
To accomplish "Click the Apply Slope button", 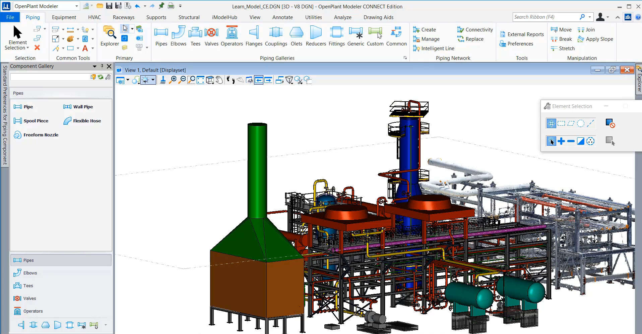I will [595, 39].
